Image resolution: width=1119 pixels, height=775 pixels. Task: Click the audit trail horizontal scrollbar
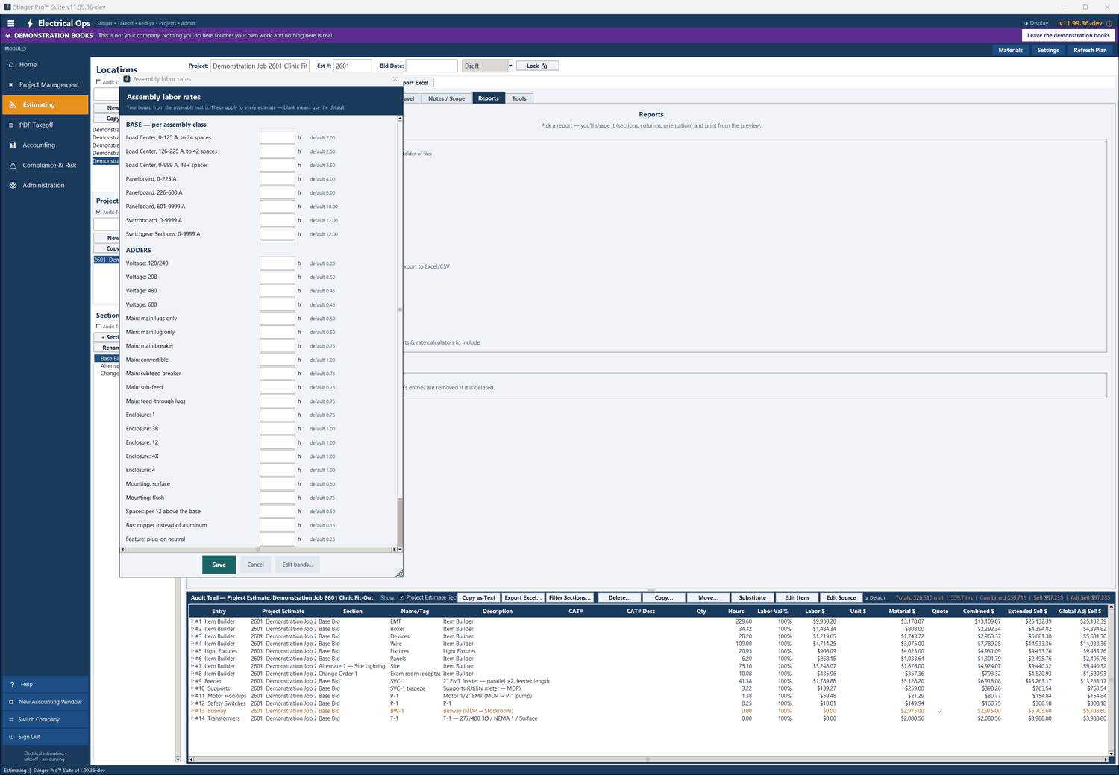pos(648,759)
